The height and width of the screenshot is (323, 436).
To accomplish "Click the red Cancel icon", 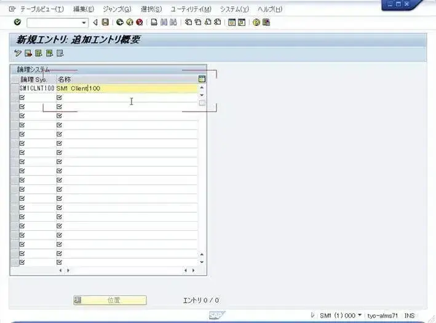I will (140, 22).
